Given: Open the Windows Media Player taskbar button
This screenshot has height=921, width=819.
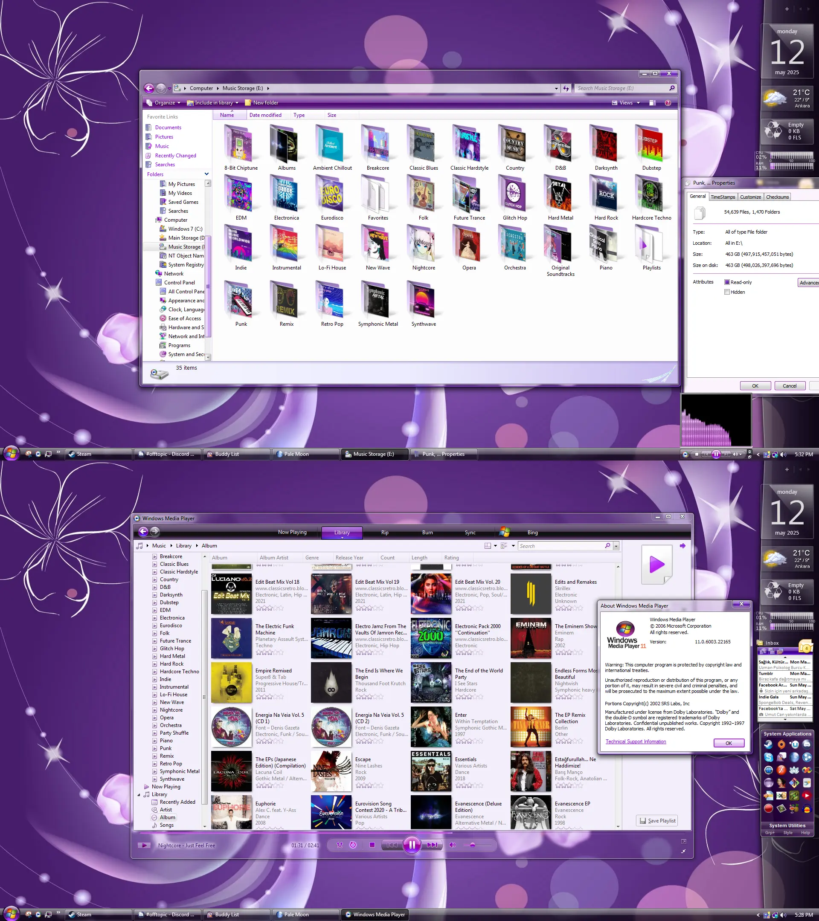Looking at the screenshot, I should point(375,914).
